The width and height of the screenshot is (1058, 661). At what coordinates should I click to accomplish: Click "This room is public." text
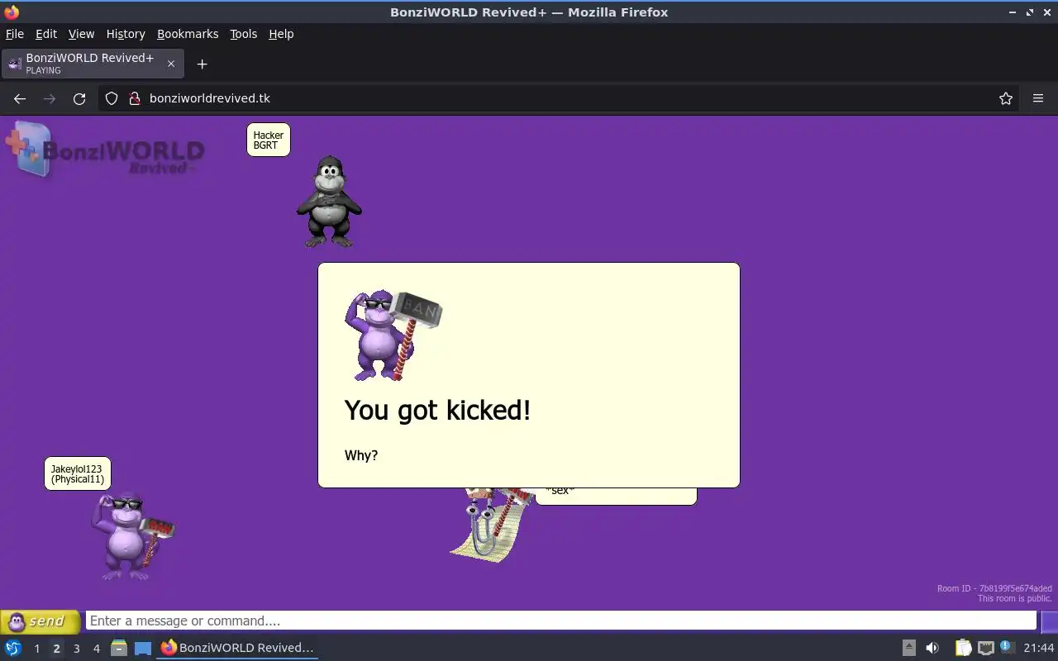(x=1015, y=599)
